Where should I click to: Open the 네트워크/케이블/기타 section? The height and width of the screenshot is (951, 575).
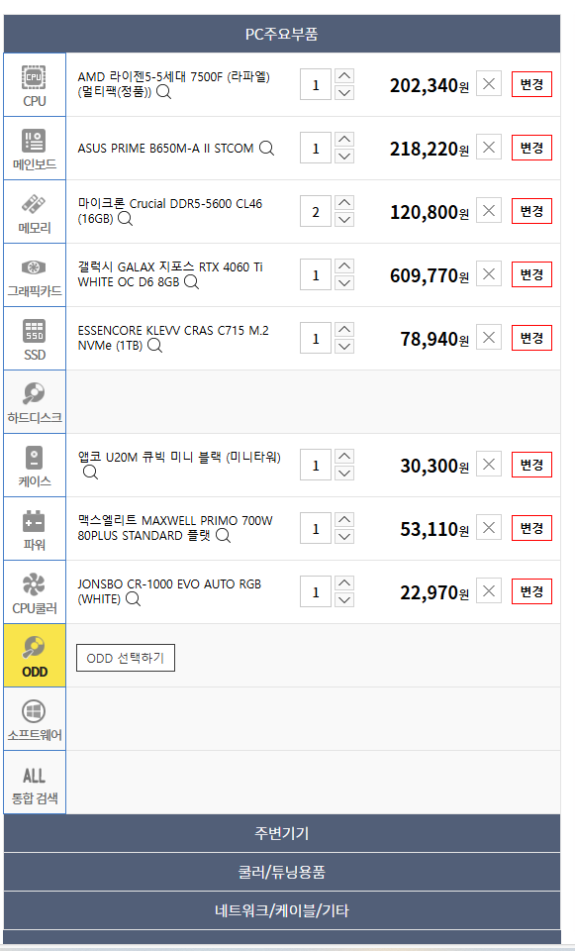[282, 911]
